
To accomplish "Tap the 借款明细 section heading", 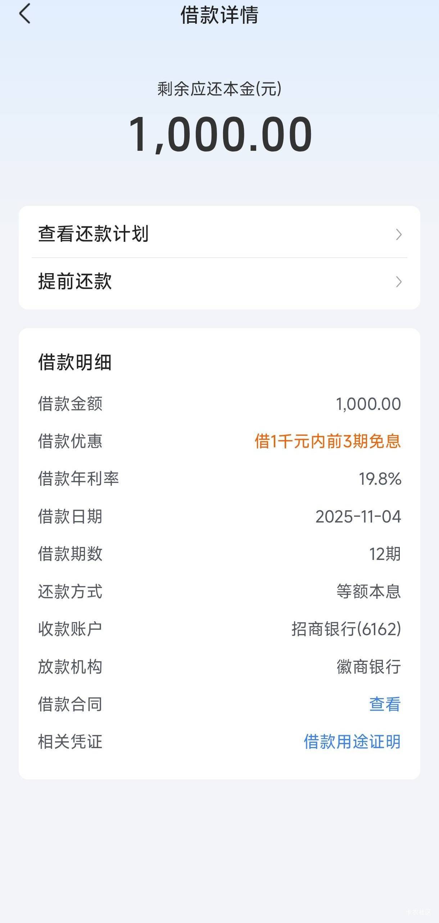I will pos(75,362).
